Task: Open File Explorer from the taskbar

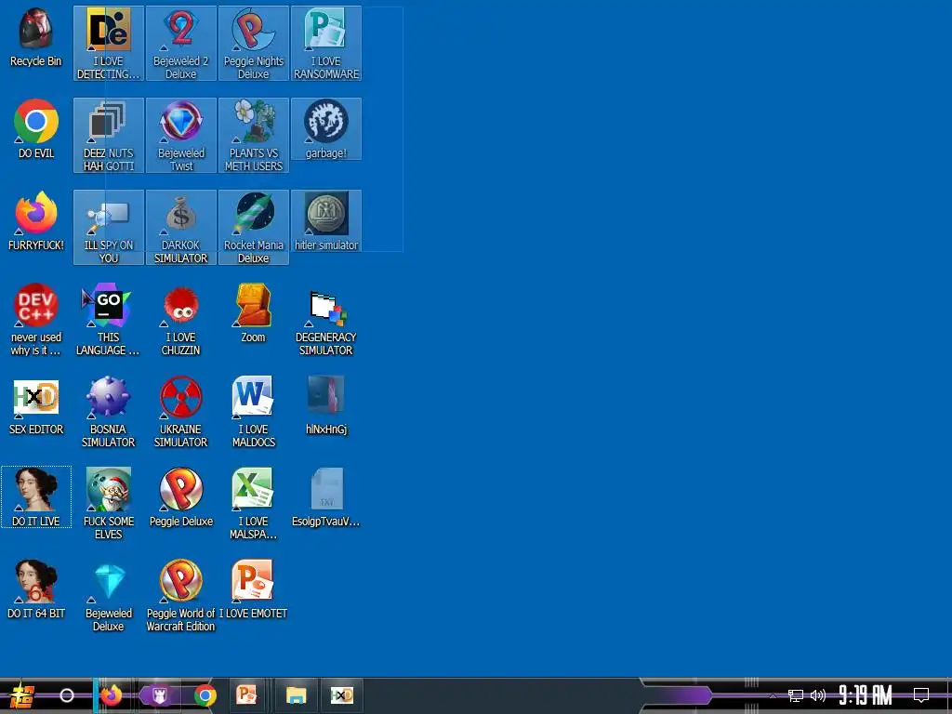Action: (297, 695)
